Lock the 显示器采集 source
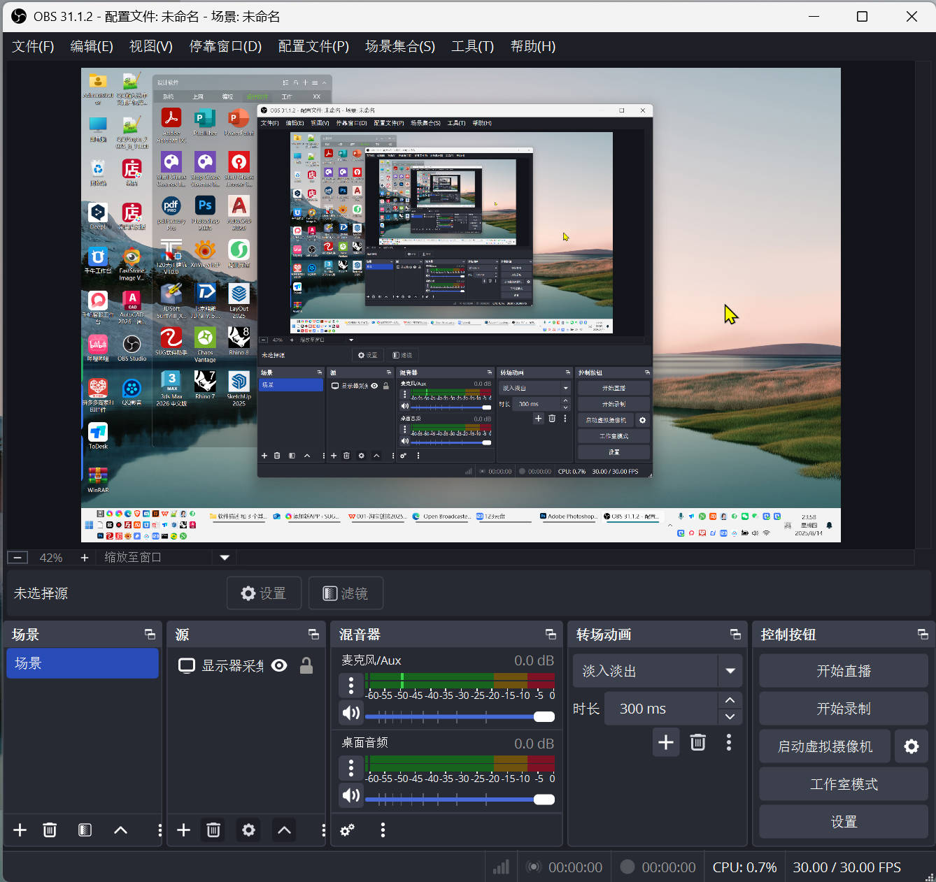The height and width of the screenshot is (882, 936). click(306, 665)
